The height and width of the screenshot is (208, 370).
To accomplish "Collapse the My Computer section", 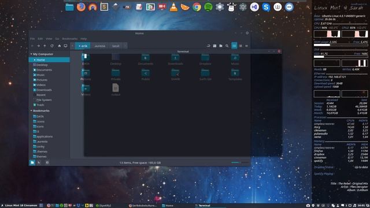I will click(31, 54).
